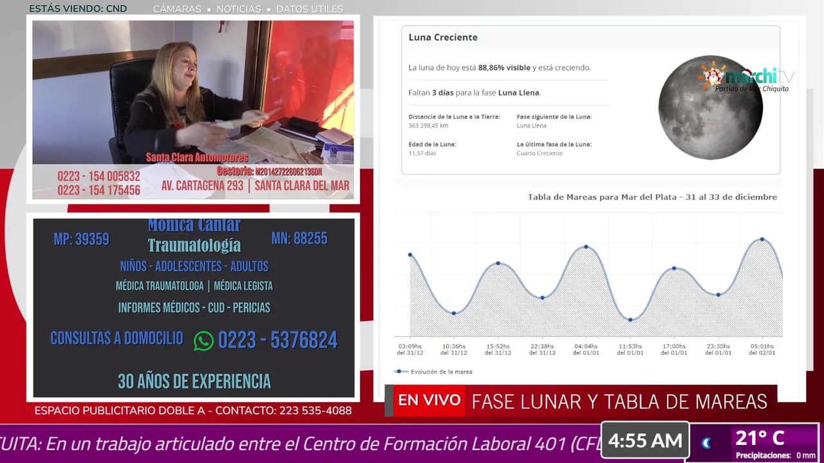Click the 22:38hs tide data point
The width and height of the screenshot is (824, 463).
coord(542,298)
